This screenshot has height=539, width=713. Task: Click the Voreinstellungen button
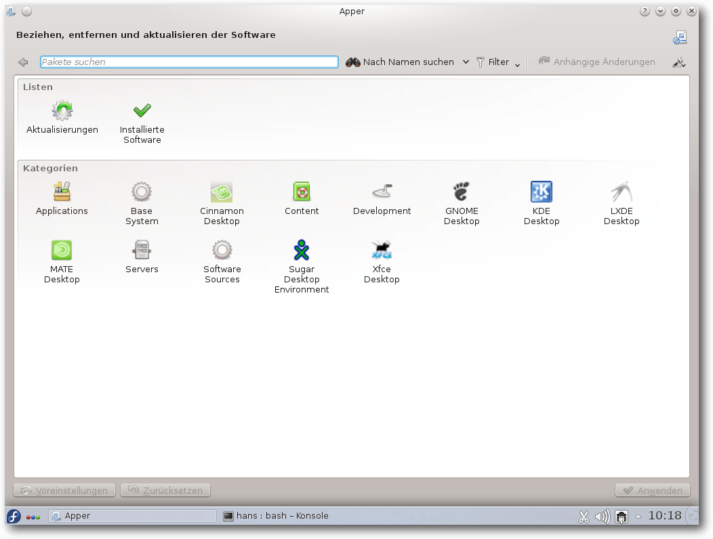[64, 490]
